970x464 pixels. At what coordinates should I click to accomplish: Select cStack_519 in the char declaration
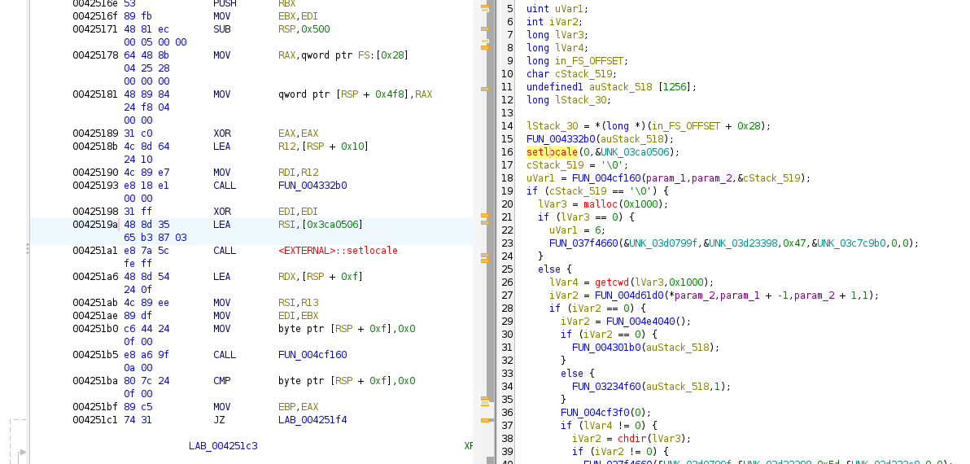pos(583,73)
